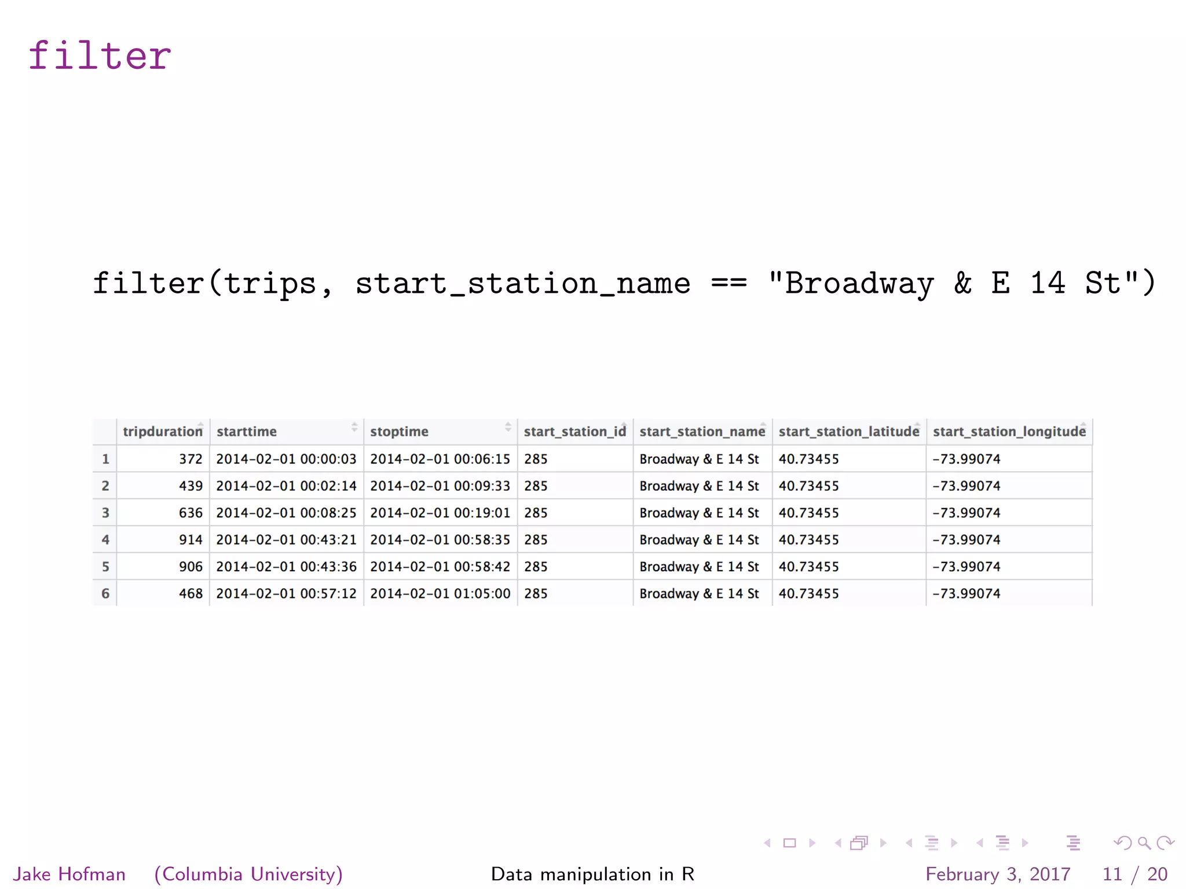Select row number 3 in table

pos(105,513)
